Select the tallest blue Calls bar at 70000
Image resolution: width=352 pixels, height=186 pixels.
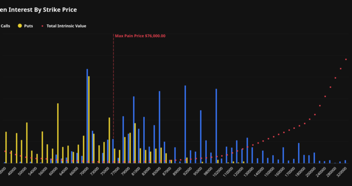(88, 116)
